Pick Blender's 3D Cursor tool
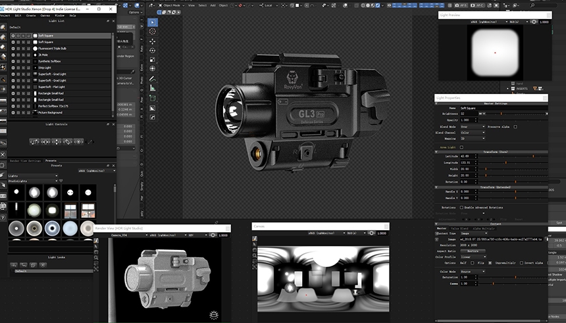This screenshot has width=566, height=323. click(152, 32)
